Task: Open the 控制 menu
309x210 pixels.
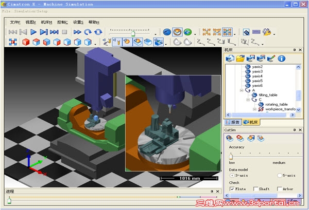Action: coord(62,22)
